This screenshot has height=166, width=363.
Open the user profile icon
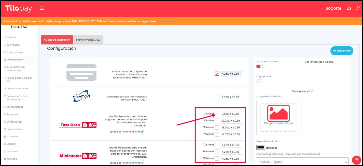click(x=358, y=8)
